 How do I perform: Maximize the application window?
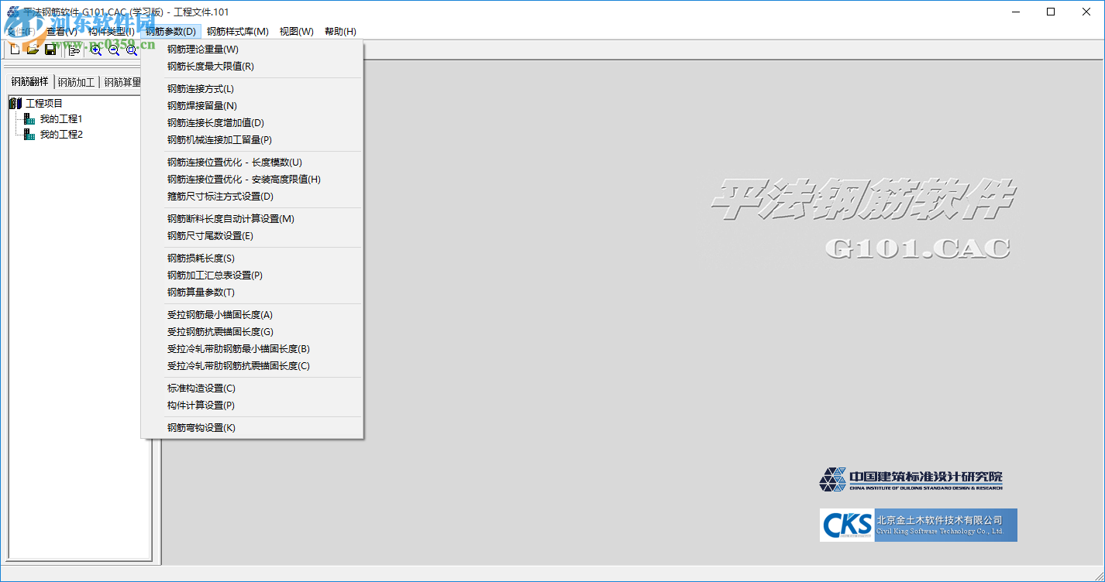[1051, 12]
